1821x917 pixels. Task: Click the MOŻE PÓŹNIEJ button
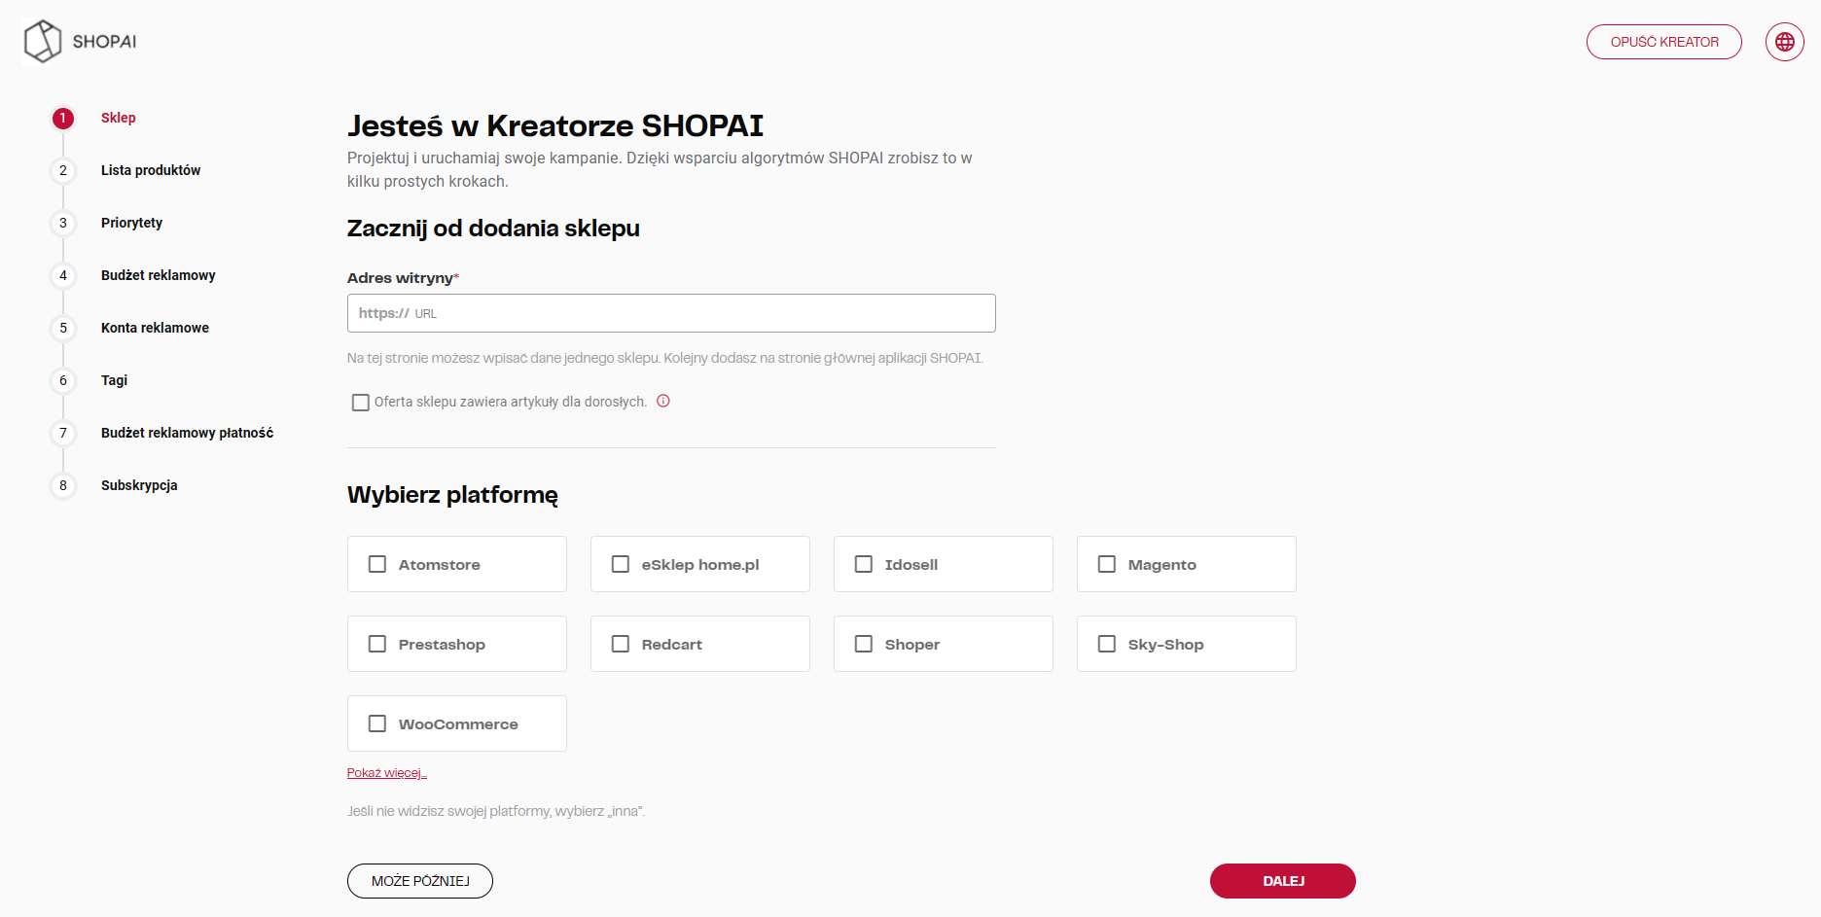coord(420,881)
